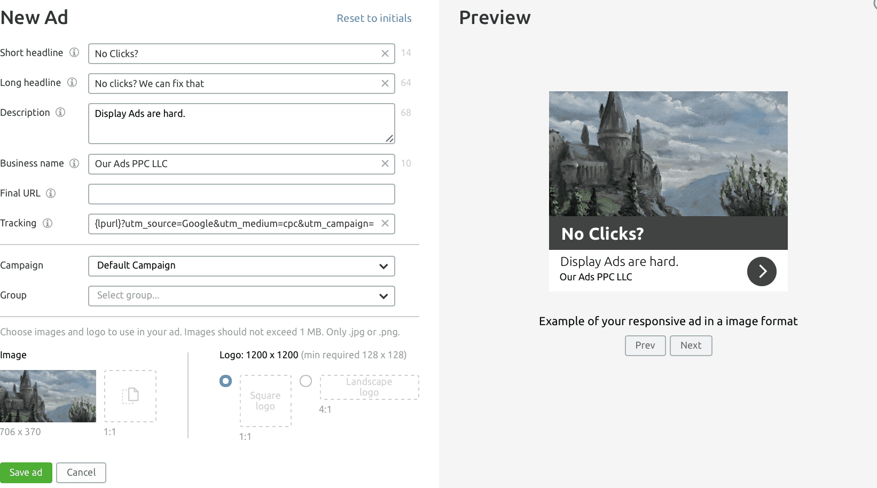877x488 pixels.
Task: Click Reset to initials link
Action: 374,18
